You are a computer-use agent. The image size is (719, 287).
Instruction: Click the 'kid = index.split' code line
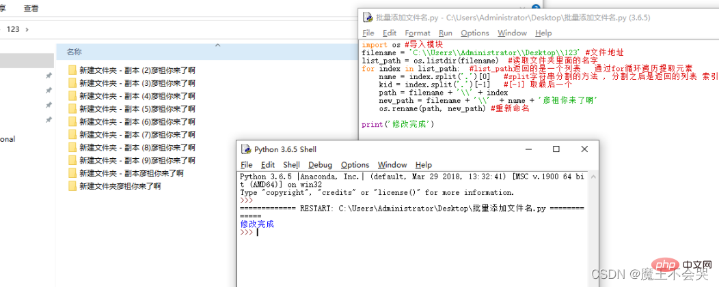pos(475,85)
